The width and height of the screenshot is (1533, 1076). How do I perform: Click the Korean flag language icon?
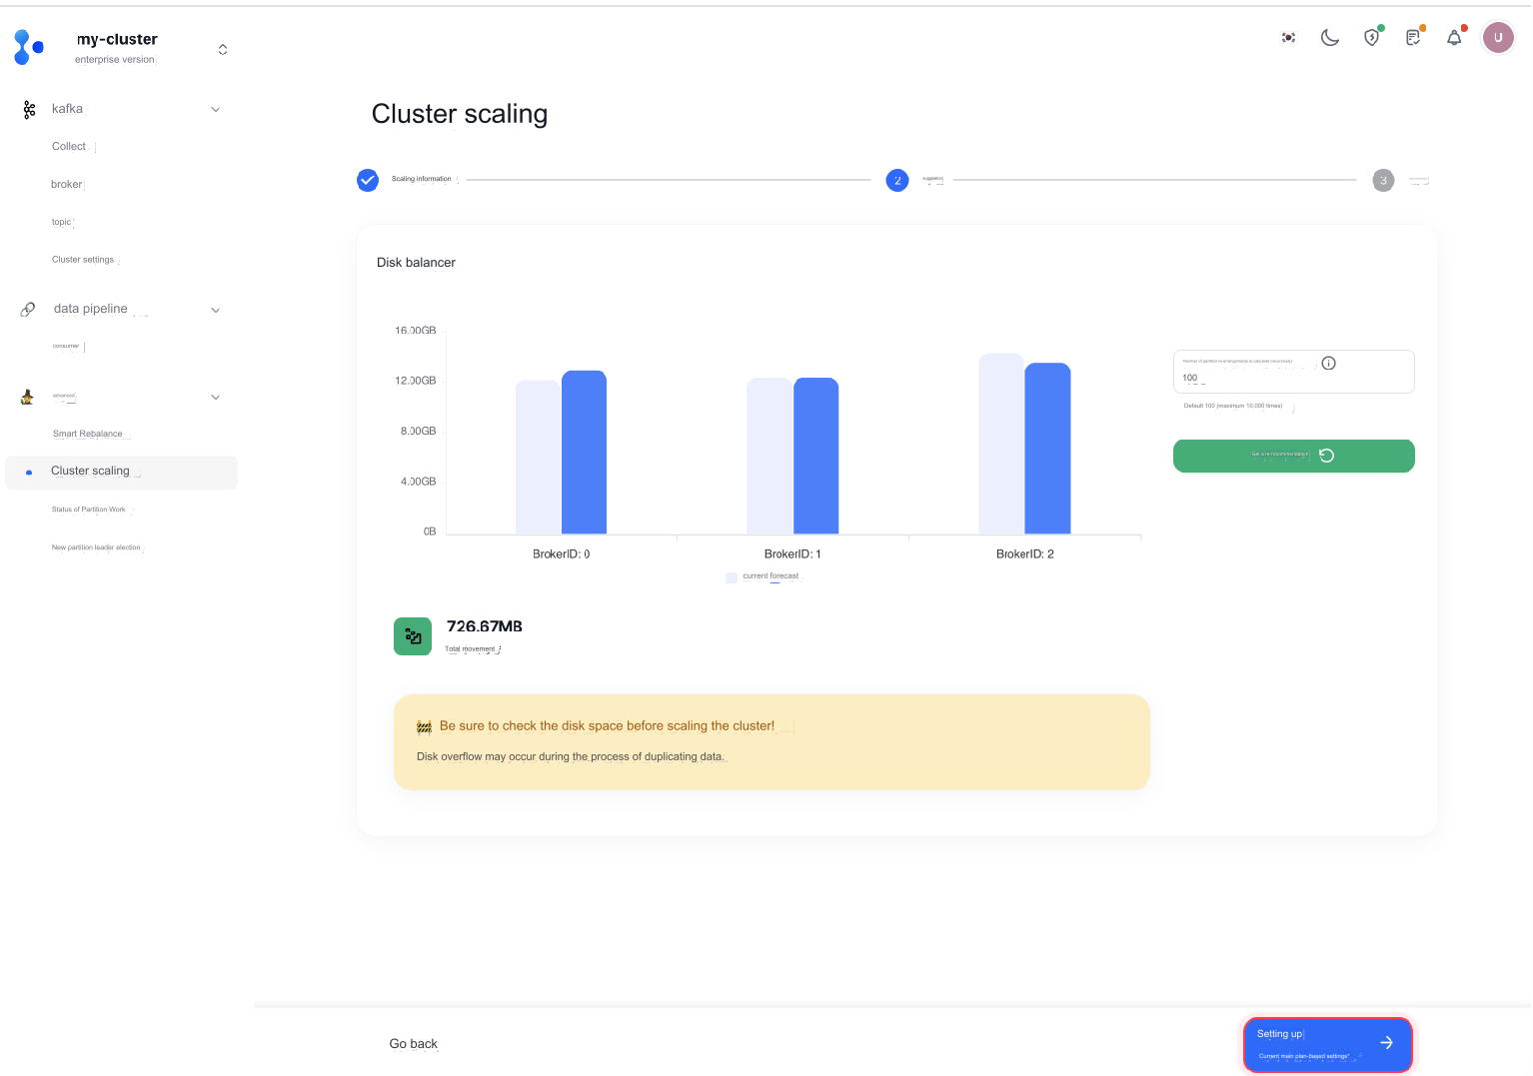click(x=1288, y=38)
